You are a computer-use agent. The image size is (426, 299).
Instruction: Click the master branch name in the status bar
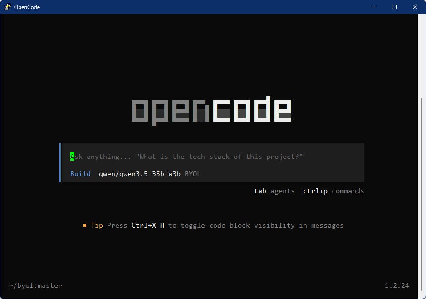click(x=48, y=285)
